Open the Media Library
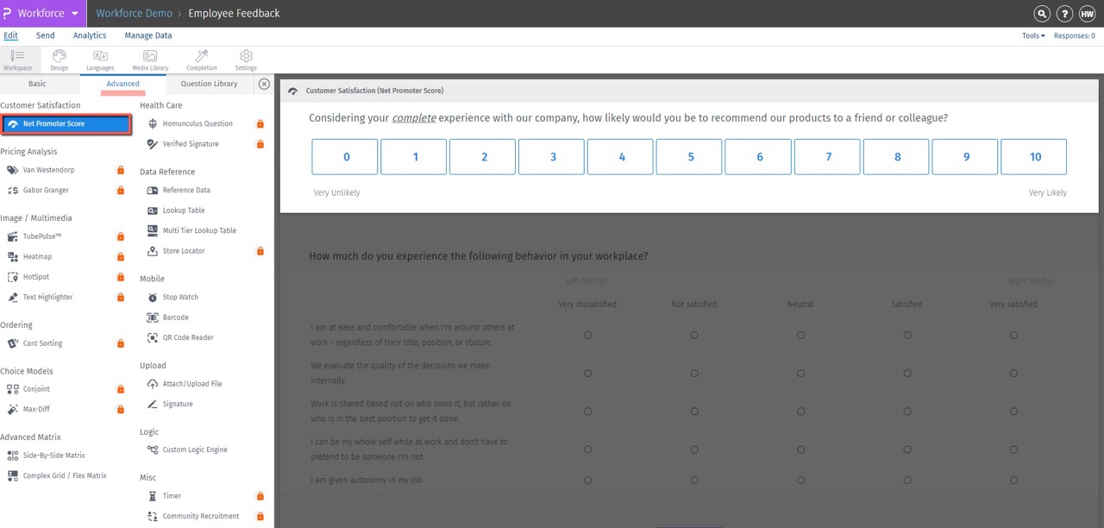The width and height of the screenshot is (1104, 528). 149,59
